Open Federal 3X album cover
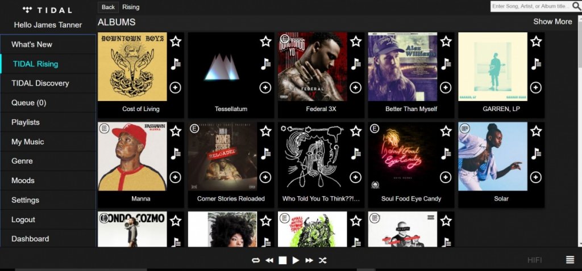The image size is (582, 271). (313, 67)
